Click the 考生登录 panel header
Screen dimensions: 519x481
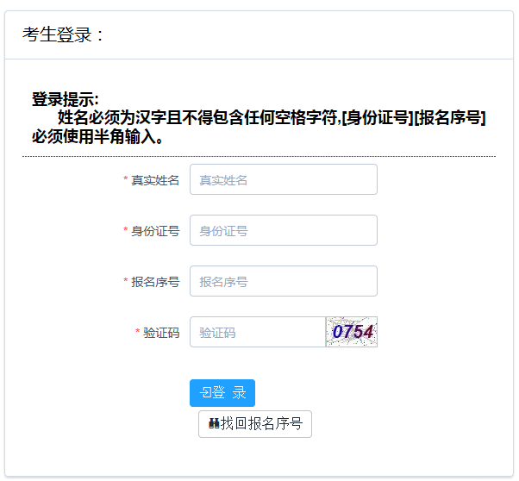(64, 35)
